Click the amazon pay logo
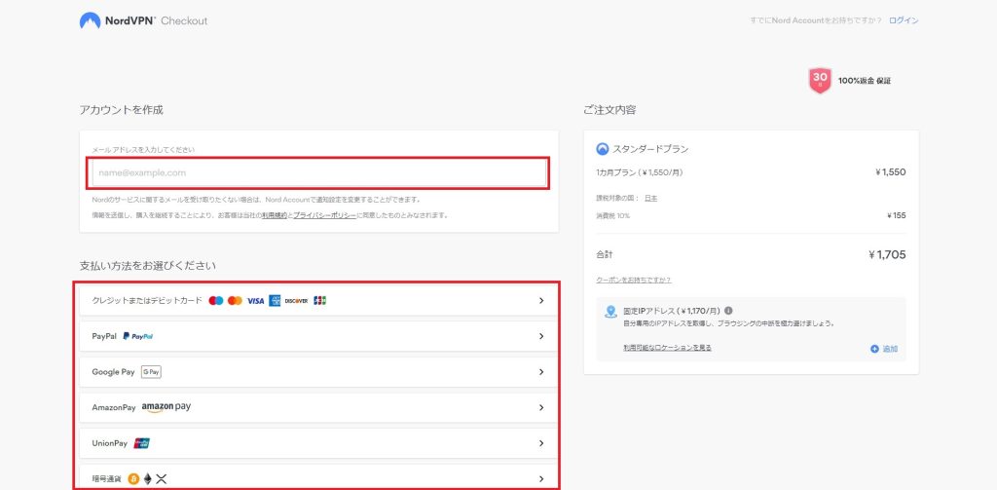The width and height of the screenshot is (997, 490). pos(166,407)
